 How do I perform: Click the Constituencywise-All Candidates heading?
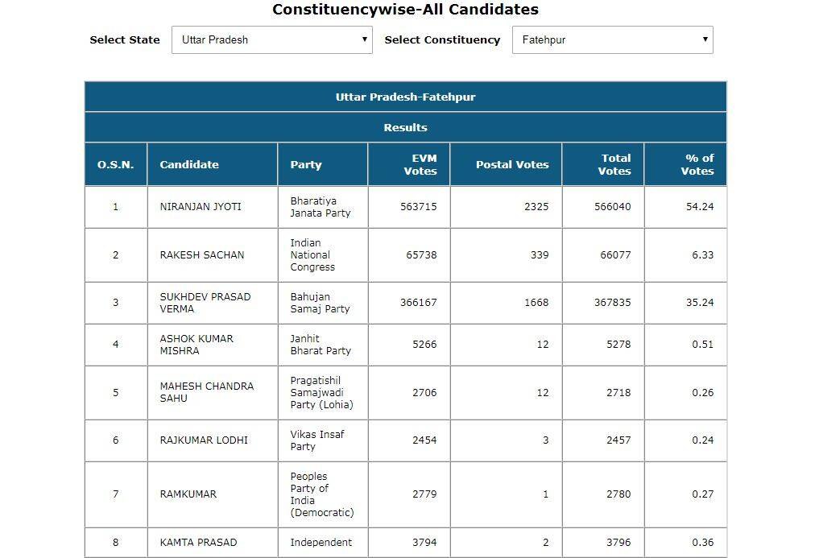point(405,10)
